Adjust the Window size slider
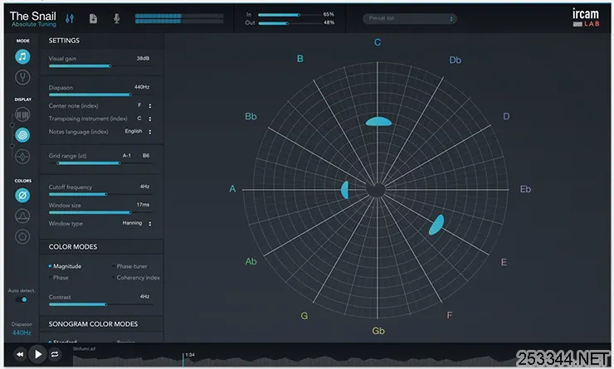Image resolution: width=614 pixels, height=369 pixels. coord(100,212)
